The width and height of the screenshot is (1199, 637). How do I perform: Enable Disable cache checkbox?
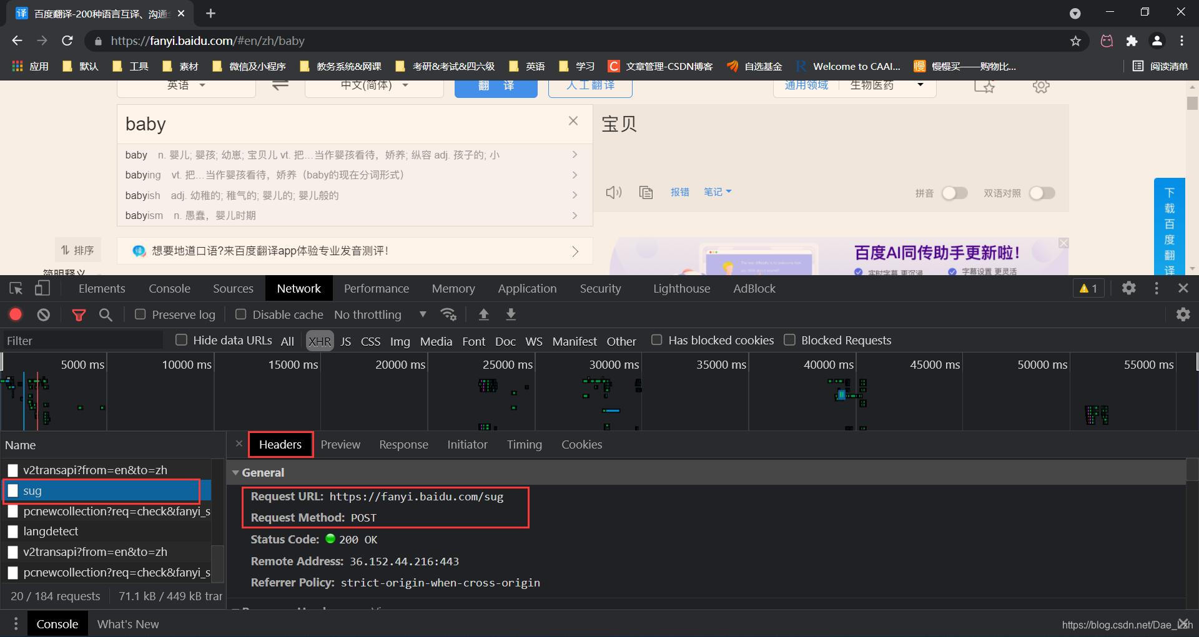coord(240,314)
